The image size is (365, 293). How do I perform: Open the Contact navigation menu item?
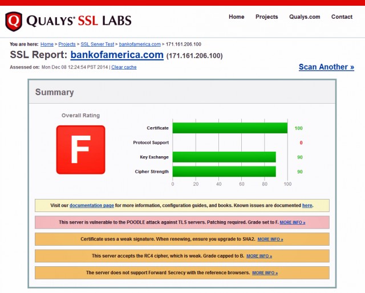342,17
